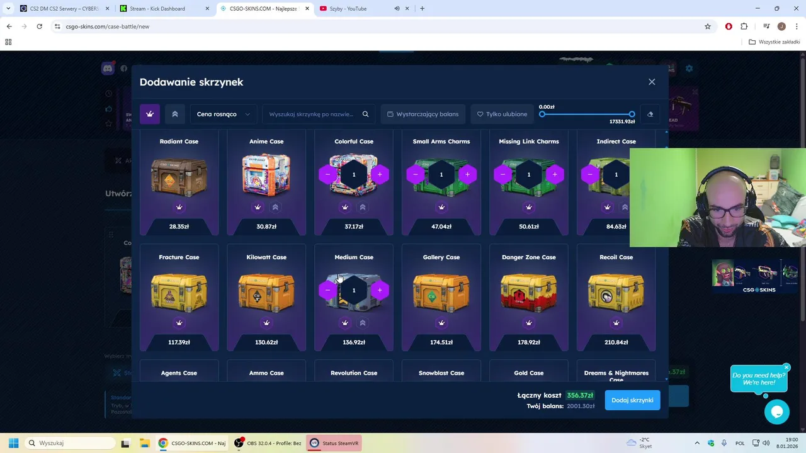The width and height of the screenshot is (806, 453).
Task: Click the Snowblast Case title
Action: [441, 373]
